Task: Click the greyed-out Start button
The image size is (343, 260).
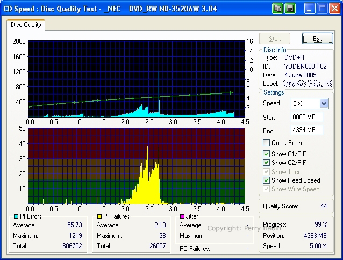Action: coord(275,39)
